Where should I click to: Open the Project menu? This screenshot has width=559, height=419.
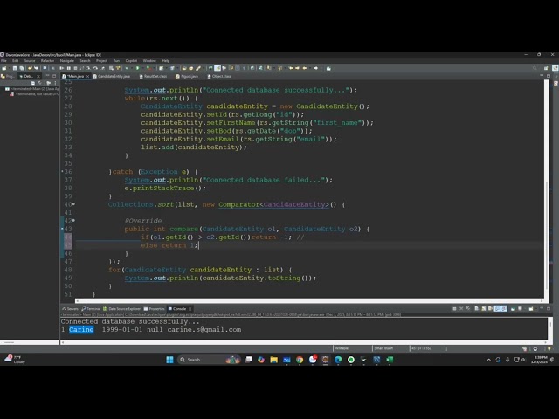[x=101, y=61]
